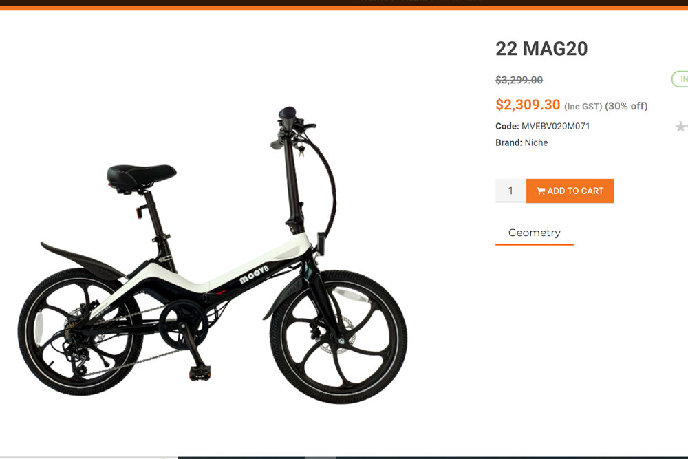688x459 pixels.
Task: Click the rear wheel of the bike image
Action: pyautogui.click(x=80, y=332)
